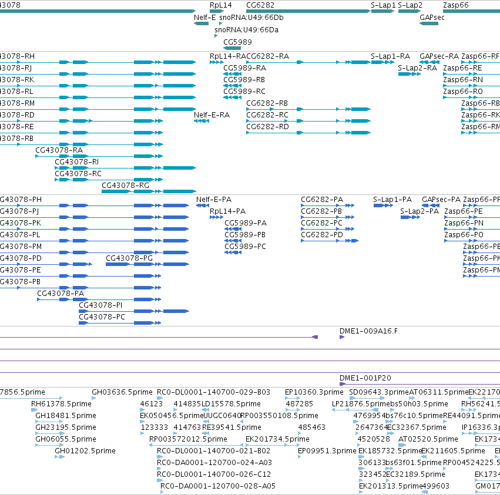Click the RC0-DA0001-120700-024-A03 EST label
This screenshot has height=495, width=500.
214,463
